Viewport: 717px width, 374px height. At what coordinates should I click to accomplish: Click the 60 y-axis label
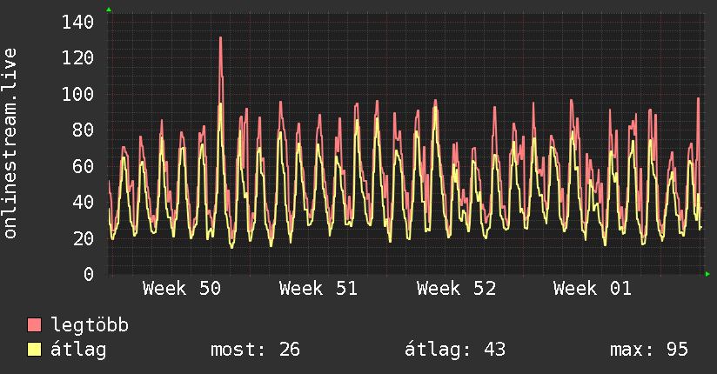point(84,166)
